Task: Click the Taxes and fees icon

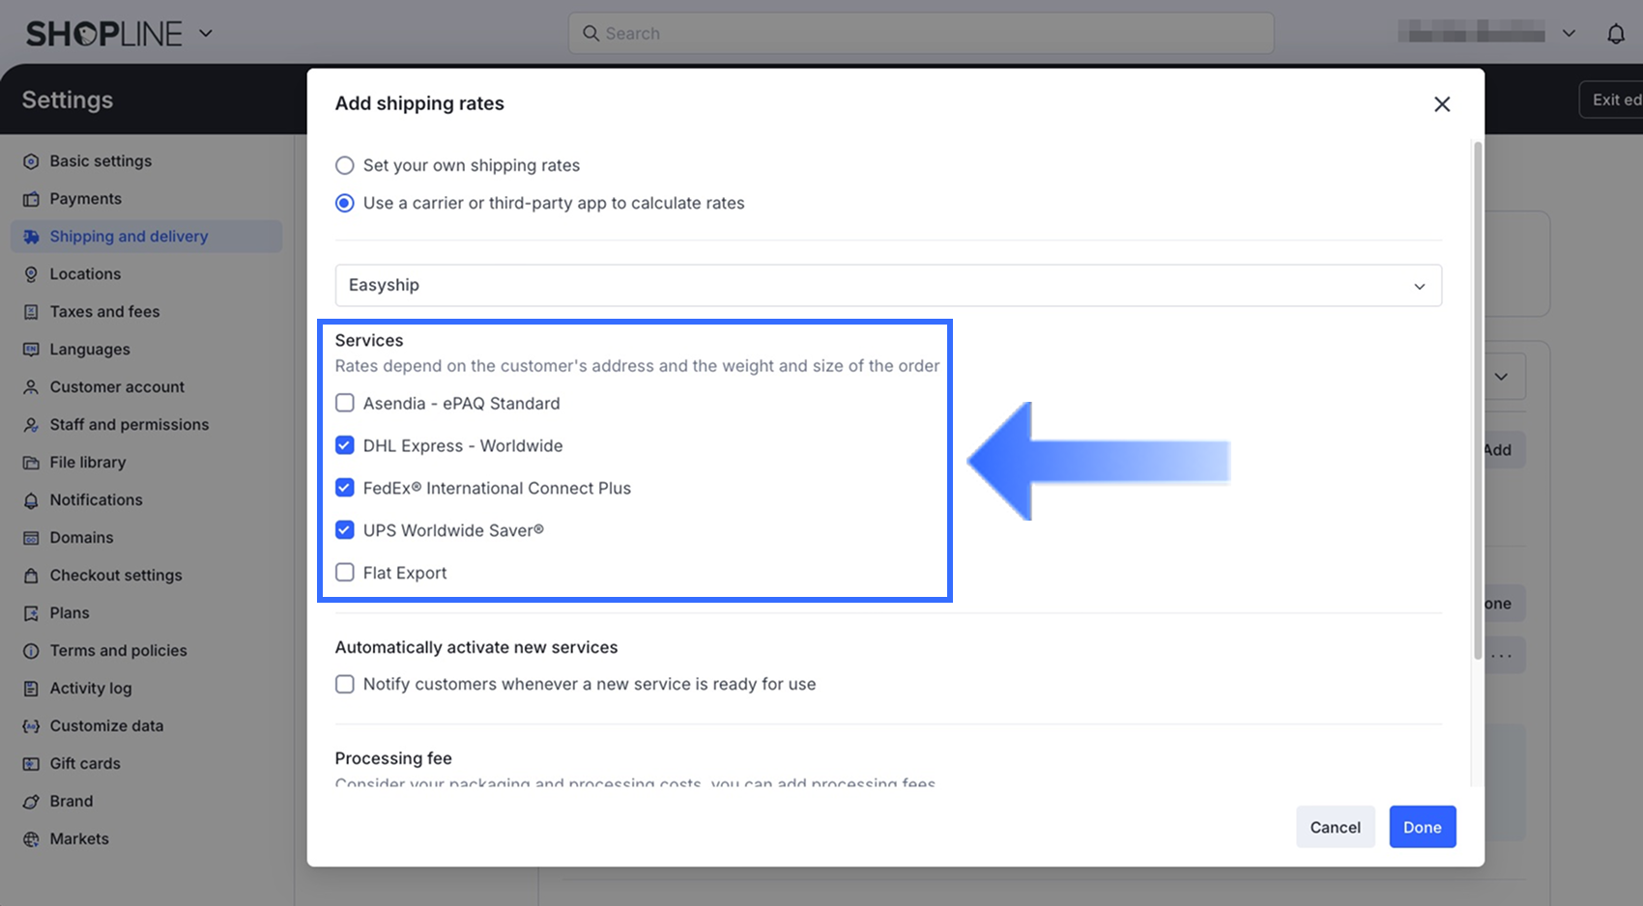Action: click(x=31, y=312)
